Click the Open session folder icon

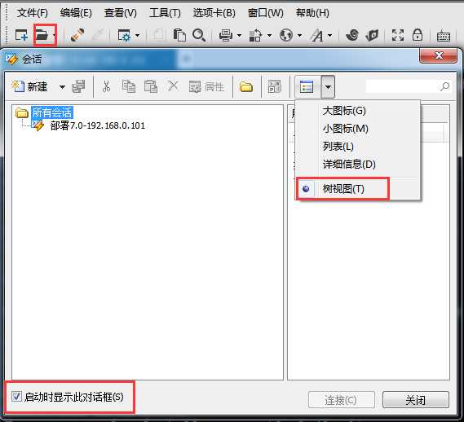[x=42, y=35]
